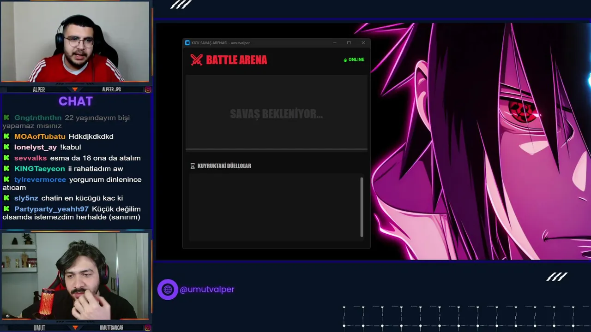591x332 pixels.
Task: Click the ALPER name label
Action: coord(39,89)
